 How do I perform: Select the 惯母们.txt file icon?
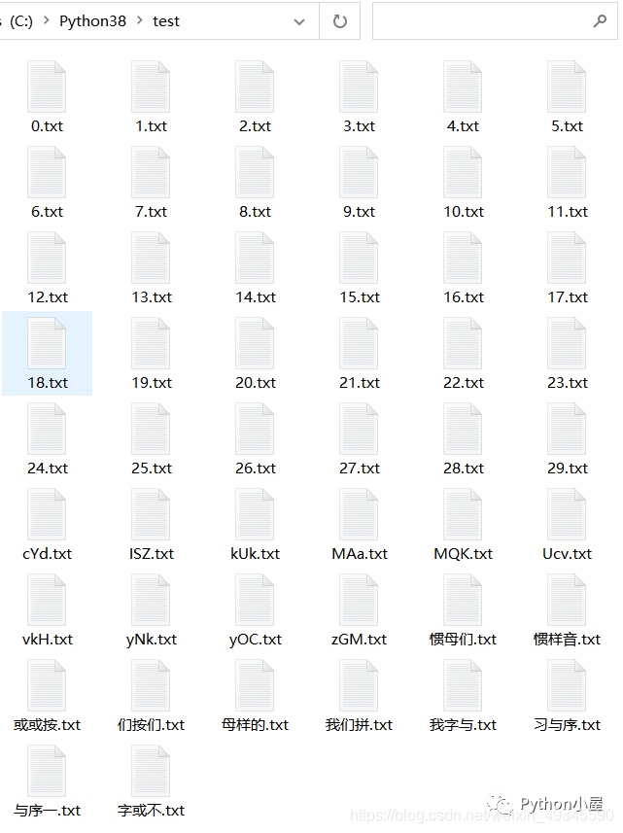[463, 600]
